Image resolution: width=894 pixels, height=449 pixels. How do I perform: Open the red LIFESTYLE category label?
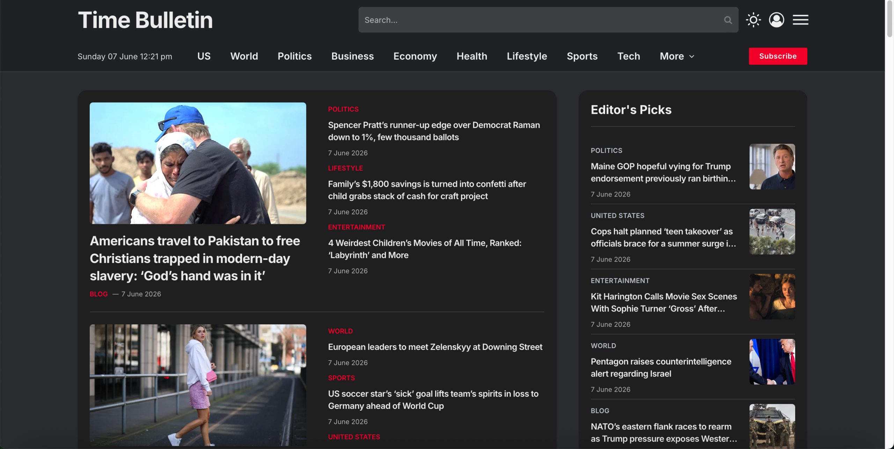[x=345, y=168]
